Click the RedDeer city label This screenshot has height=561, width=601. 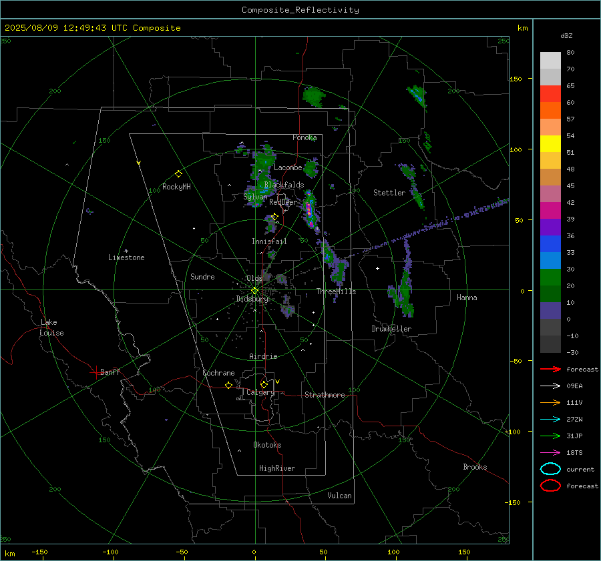(283, 202)
